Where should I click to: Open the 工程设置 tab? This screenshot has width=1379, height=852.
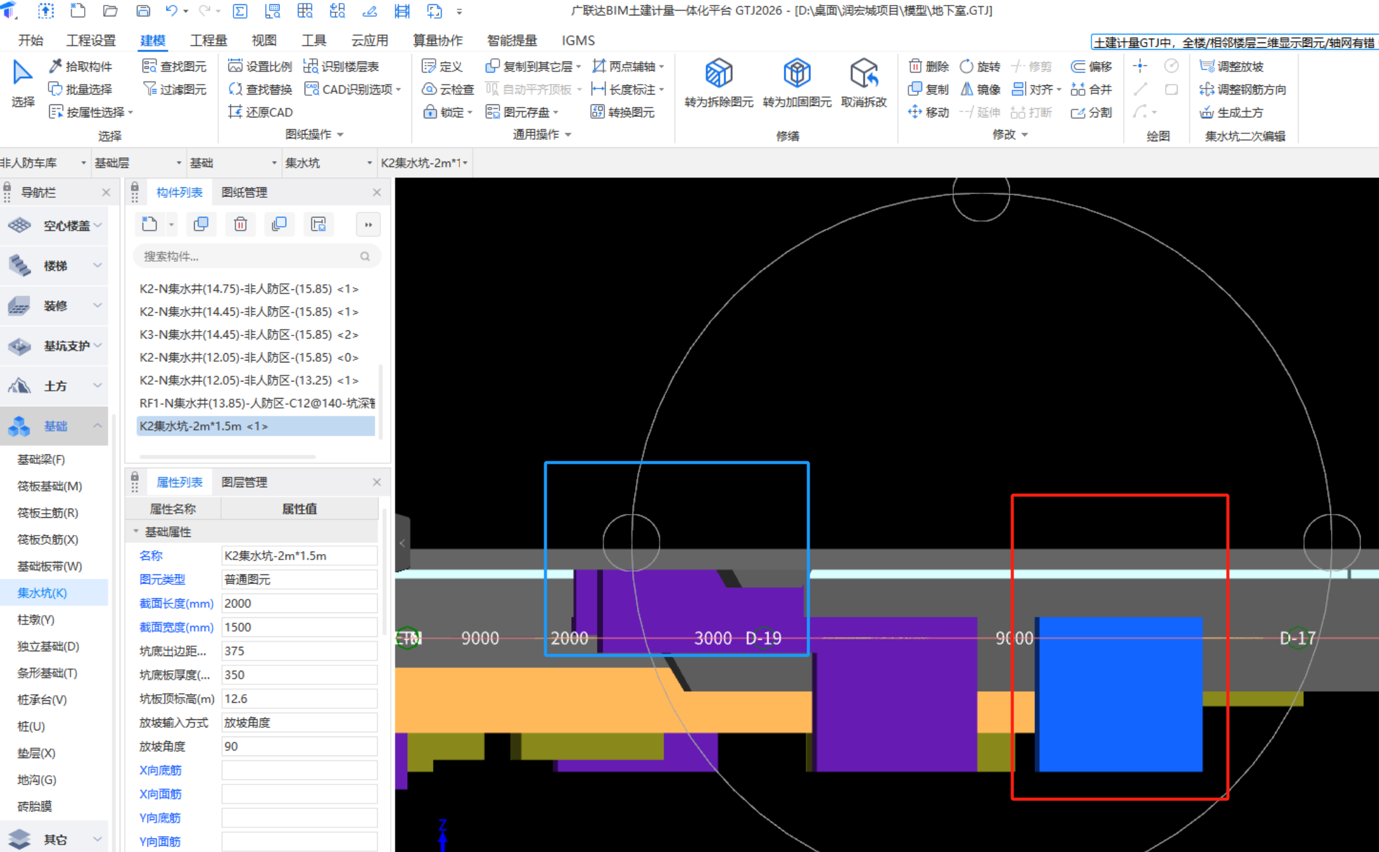[x=91, y=41]
